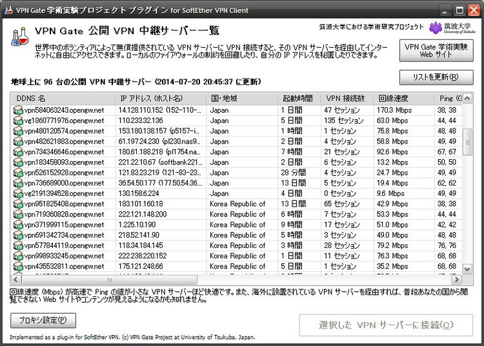
Task: Click server icon for vpn691342734.opengw.net
Action: (x=18, y=235)
